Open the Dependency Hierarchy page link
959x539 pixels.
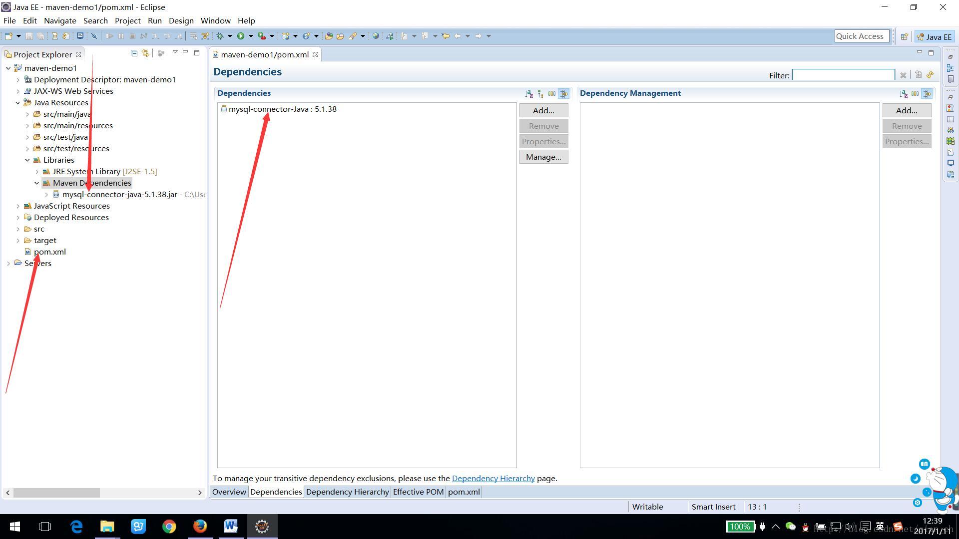(x=493, y=479)
